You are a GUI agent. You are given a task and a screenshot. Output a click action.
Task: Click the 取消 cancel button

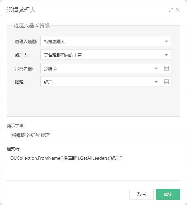tap(141, 194)
